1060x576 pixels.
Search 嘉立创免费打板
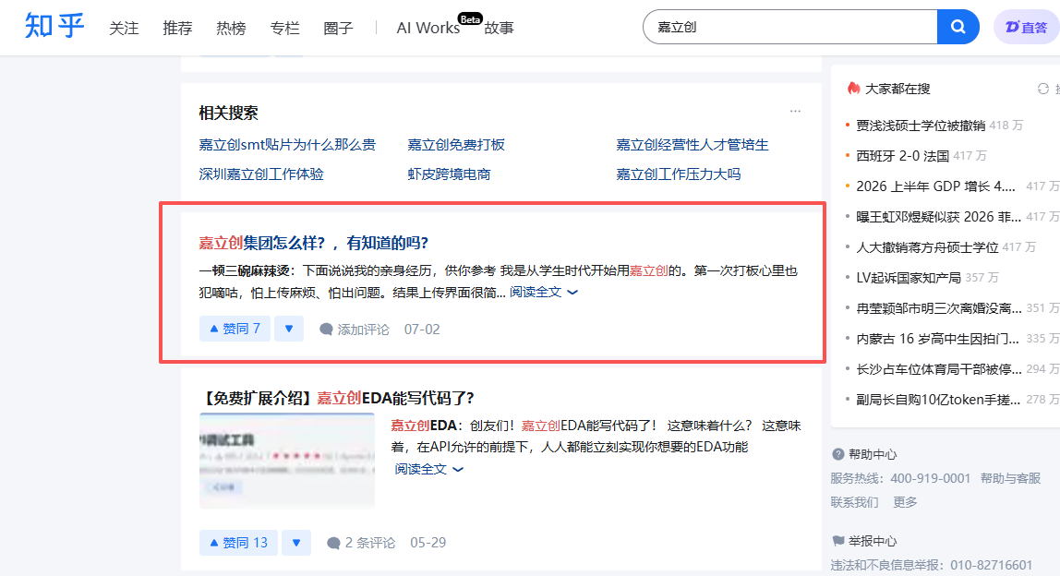(x=455, y=145)
